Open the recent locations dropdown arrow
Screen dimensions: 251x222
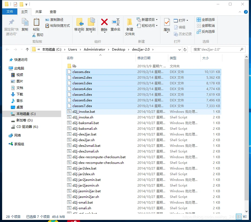(x=22, y=49)
